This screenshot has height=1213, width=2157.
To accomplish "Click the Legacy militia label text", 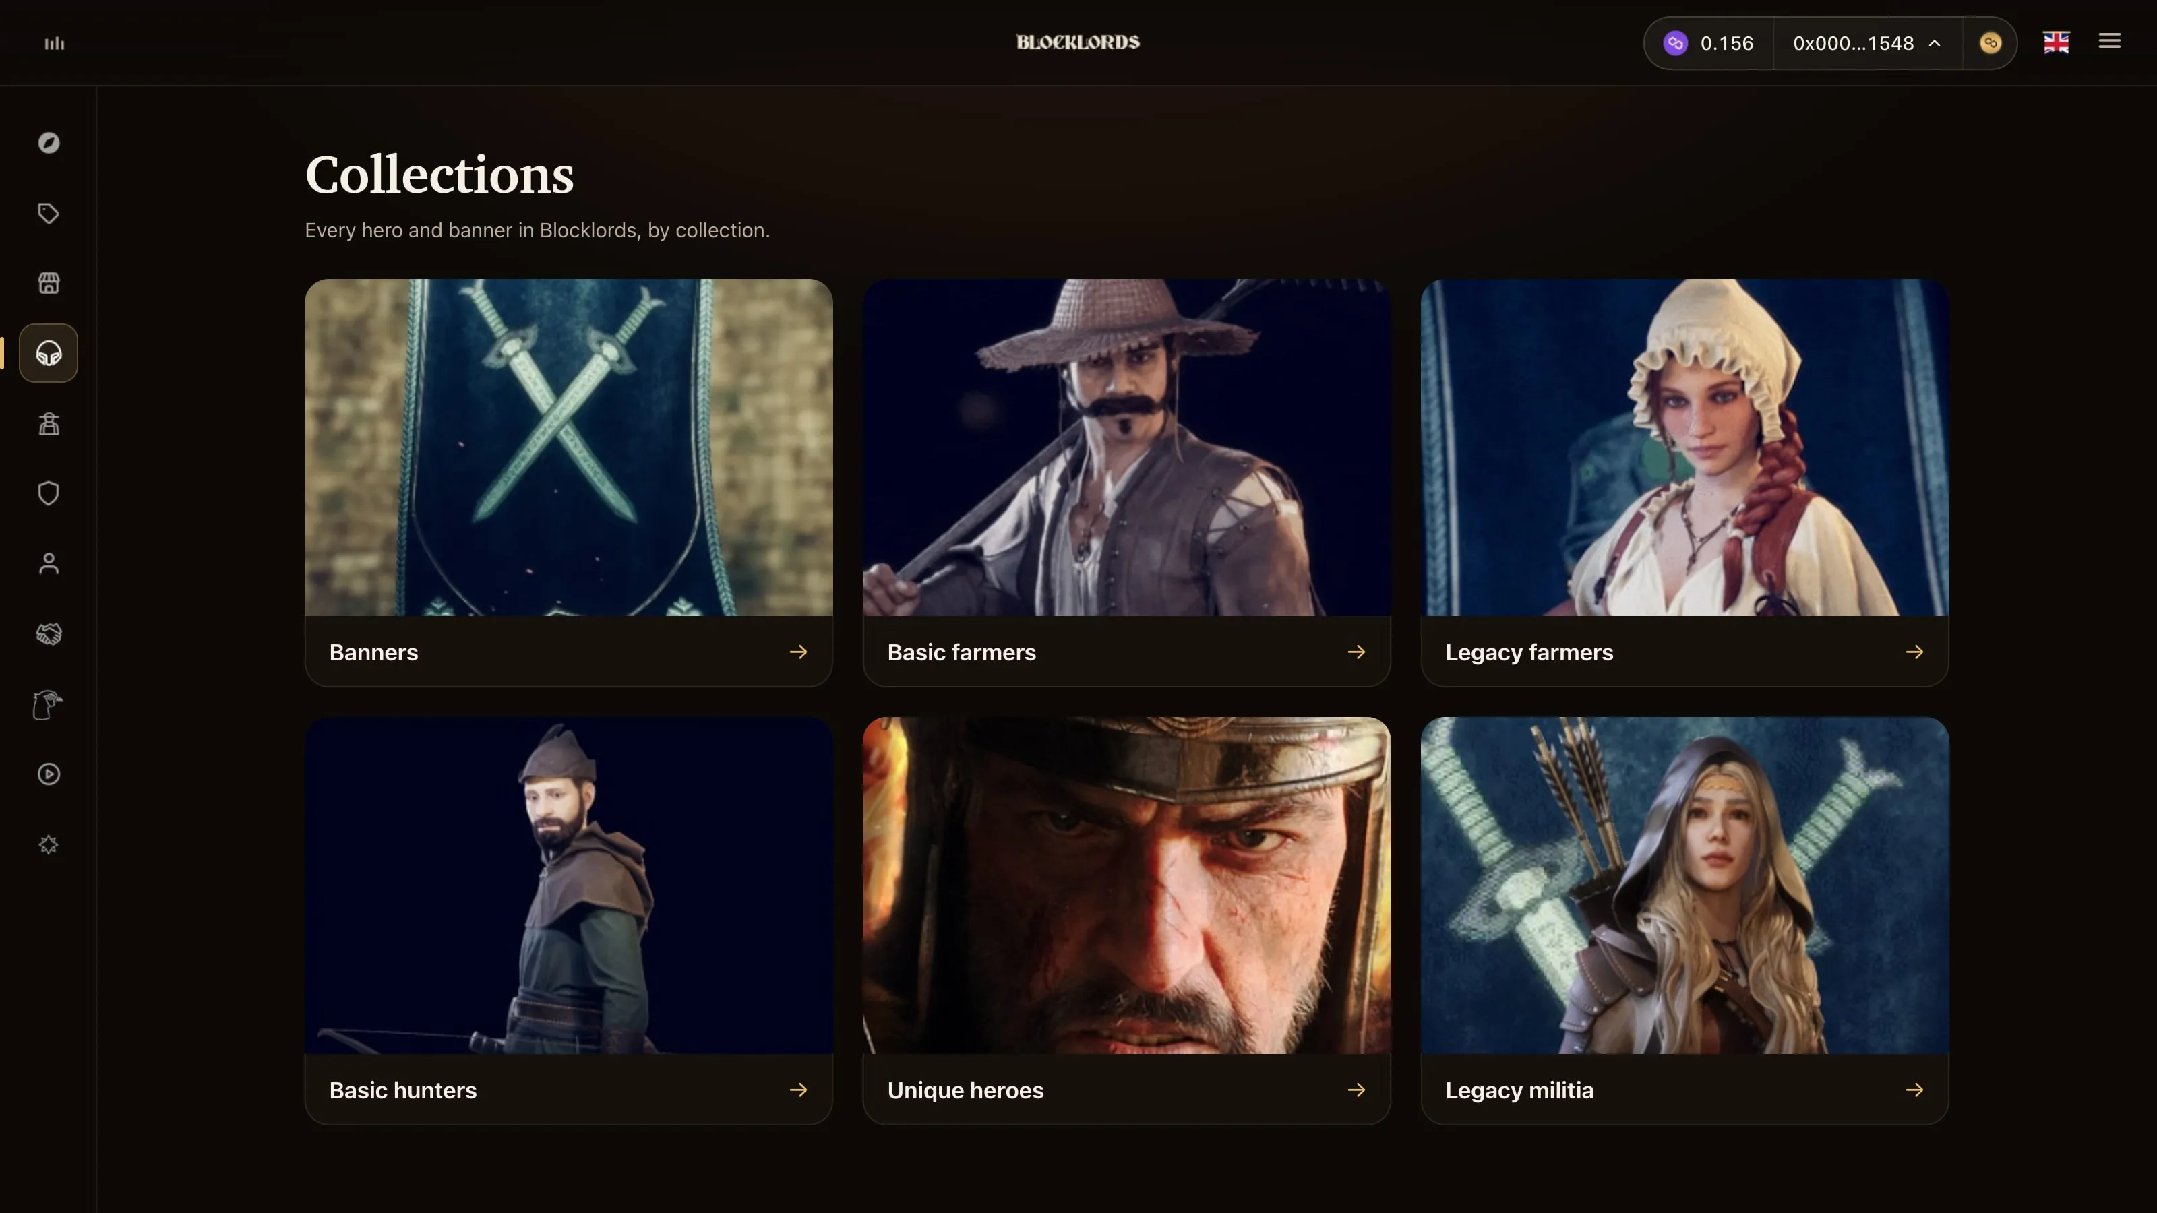I will 1519,1091.
